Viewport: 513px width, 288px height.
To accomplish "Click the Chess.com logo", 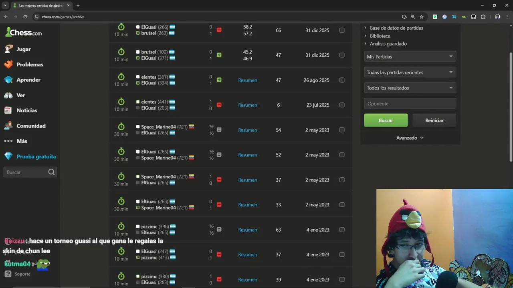I will pos(23,32).
